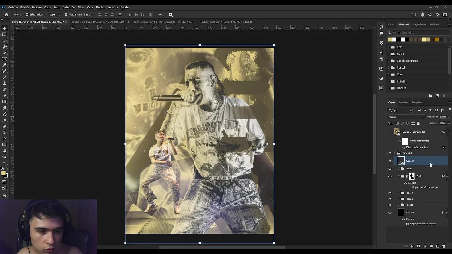The height and width of the screenshot is (254, 452).
Task: Open the Capa auto-select dropdown
Action: (54, 14)
